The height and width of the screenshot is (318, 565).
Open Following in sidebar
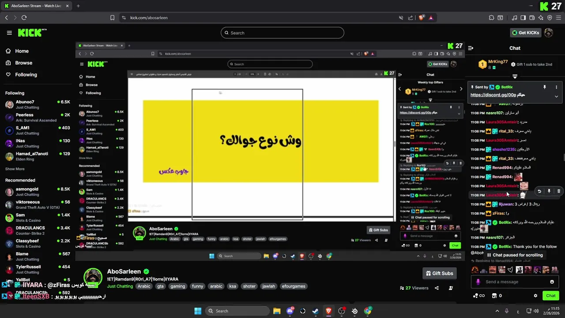[x=22, y=75]
